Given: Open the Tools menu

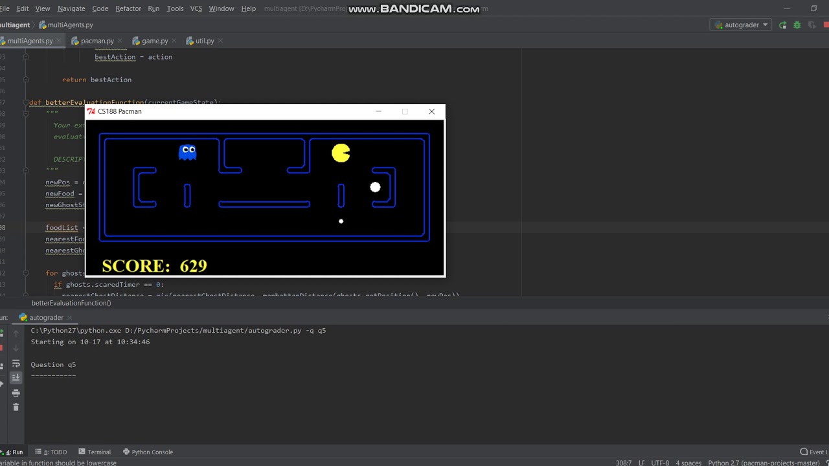Looking at the screenshot, I should pos(176,8).
